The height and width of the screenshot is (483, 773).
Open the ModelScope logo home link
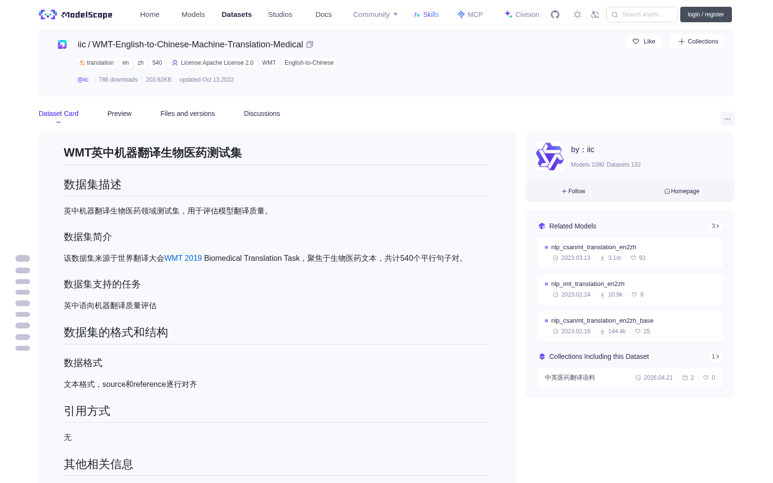[x=76, y=14]
